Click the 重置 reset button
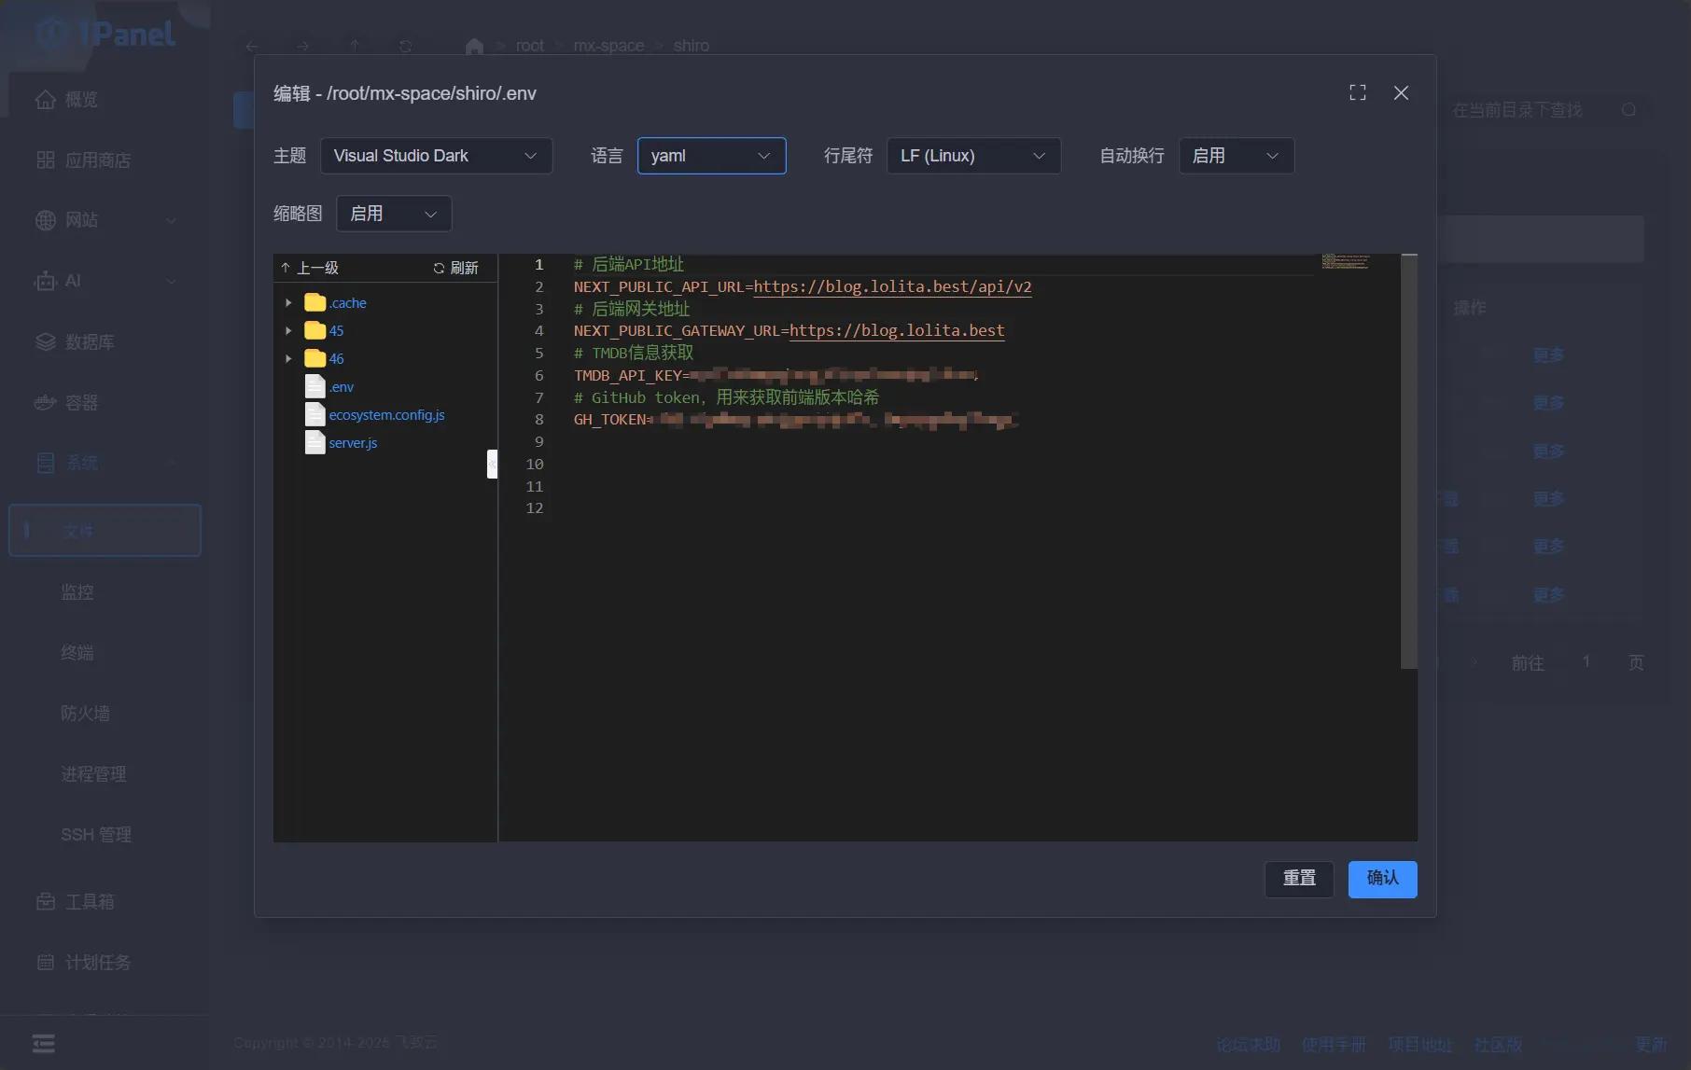 (x=1299, y=879)
